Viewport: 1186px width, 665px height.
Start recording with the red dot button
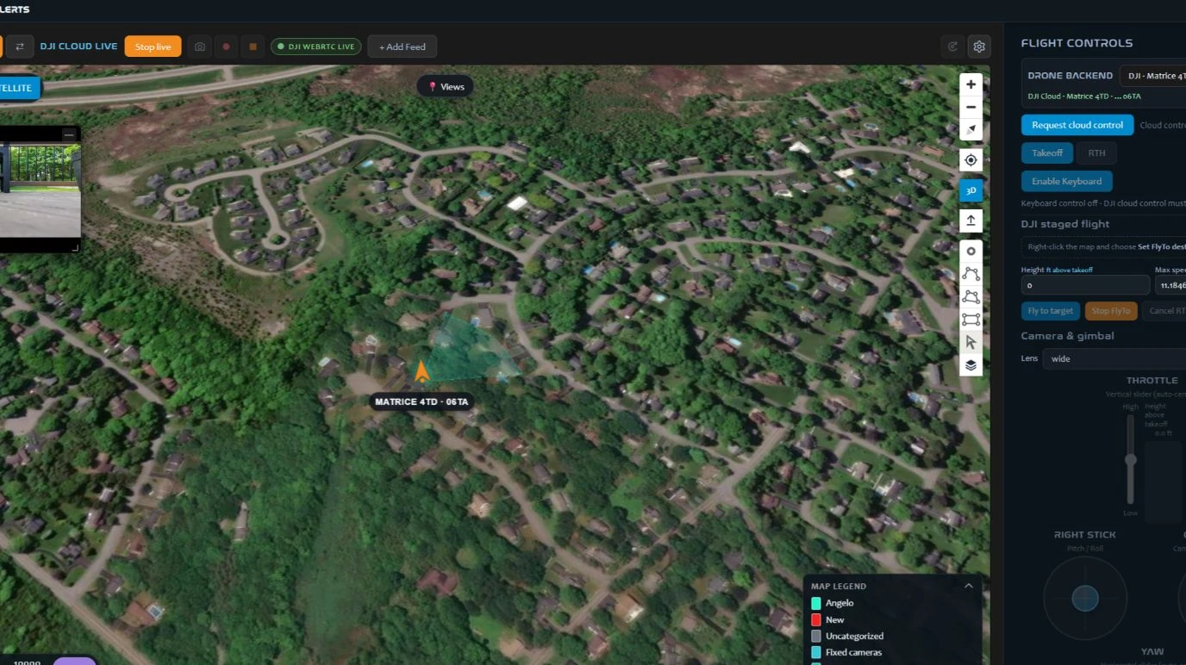226,47
